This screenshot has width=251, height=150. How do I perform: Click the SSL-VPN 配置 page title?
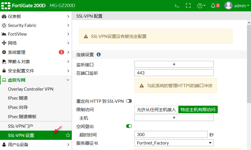pyautogui.click(x=89, y=16)
